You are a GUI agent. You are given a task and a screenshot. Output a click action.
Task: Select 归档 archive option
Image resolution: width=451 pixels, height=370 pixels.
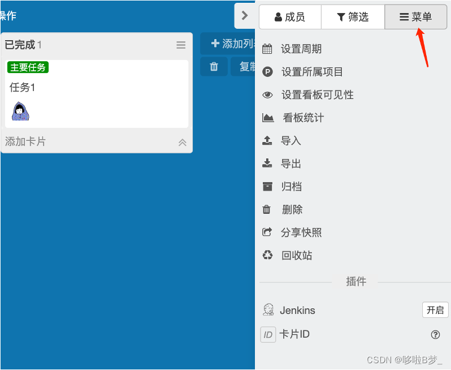click(292, 187)
